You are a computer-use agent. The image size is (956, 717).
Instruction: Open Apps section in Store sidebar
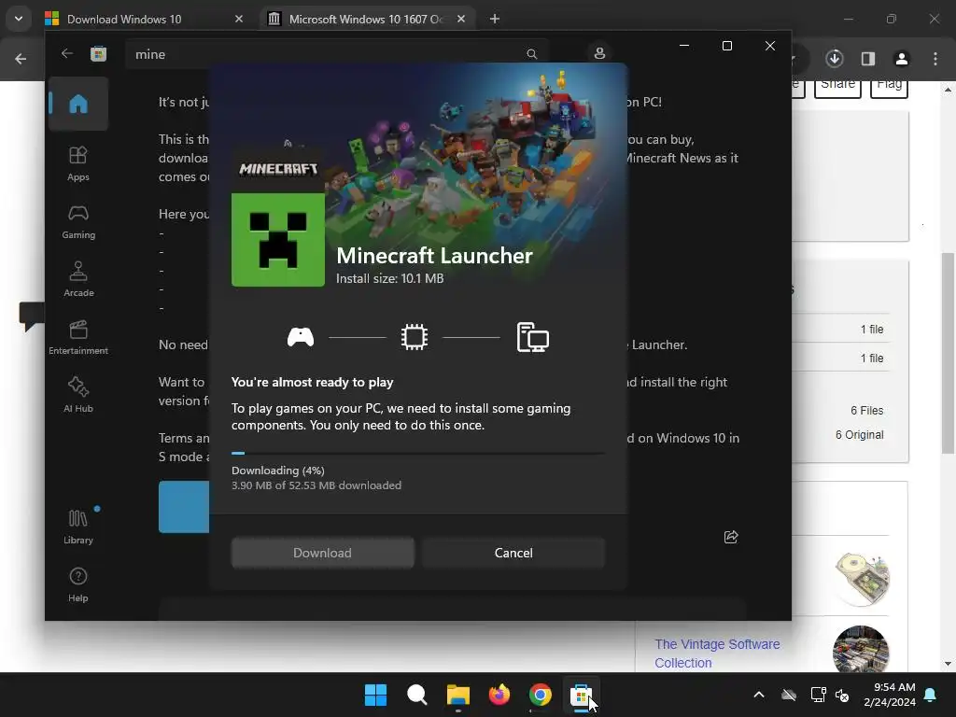[x=78, y=163]
